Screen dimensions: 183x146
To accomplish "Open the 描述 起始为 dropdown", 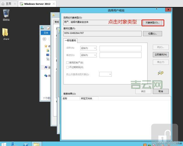I will pos(88,55).
